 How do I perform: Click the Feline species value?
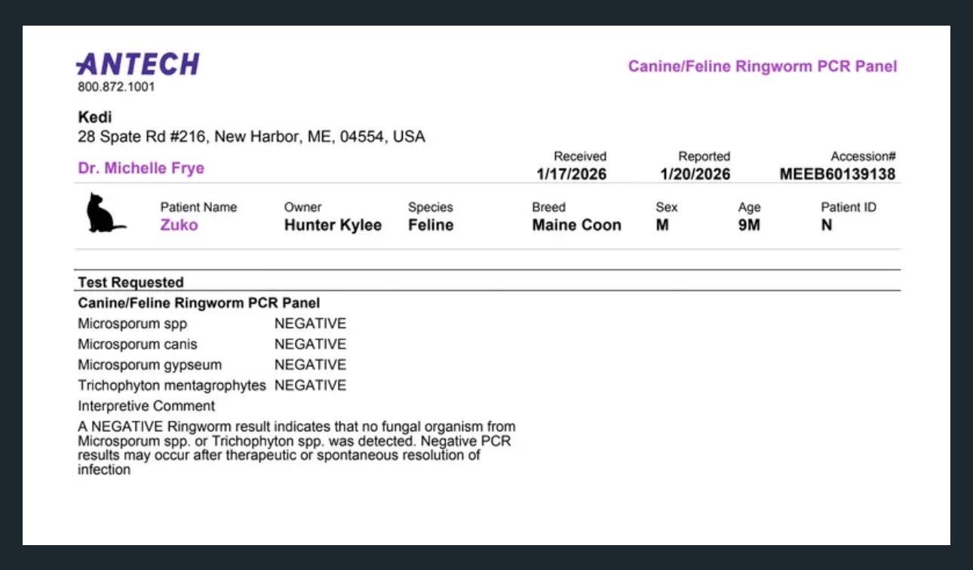[431, 225]
